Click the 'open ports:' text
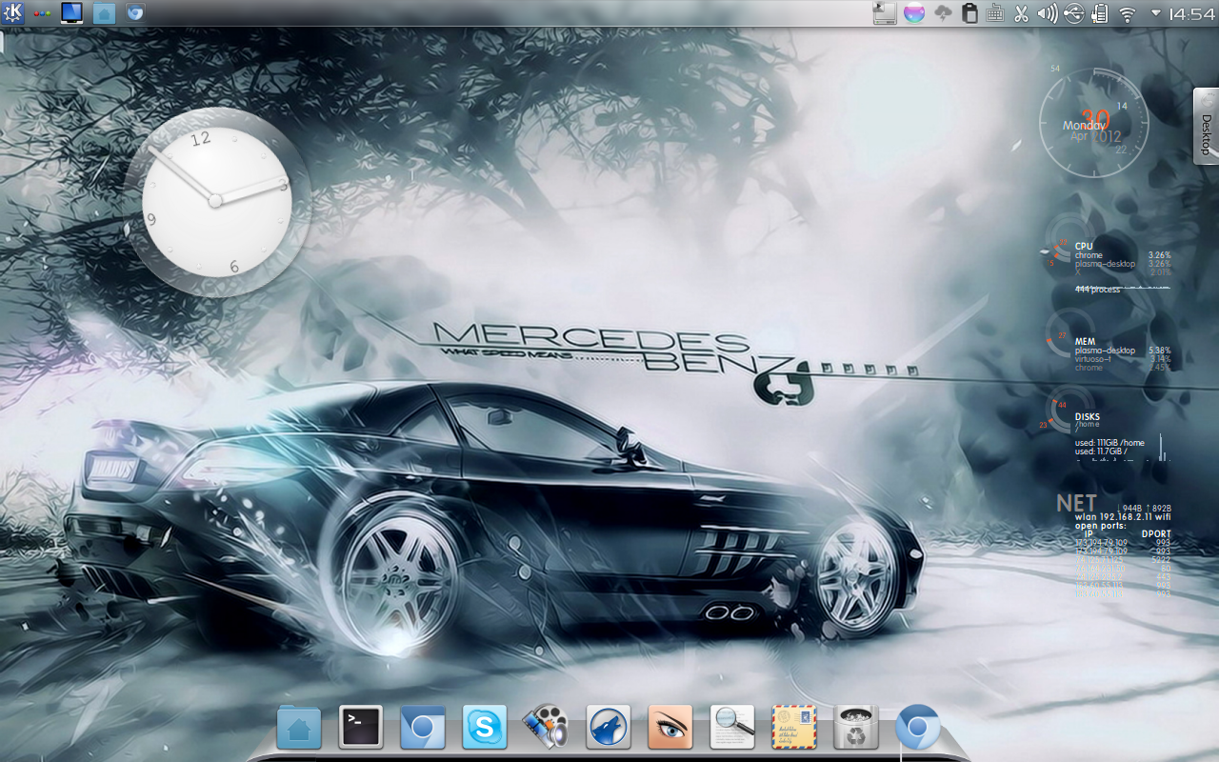The width and height of the screenshot is (1219, 762). point(1100,525)
